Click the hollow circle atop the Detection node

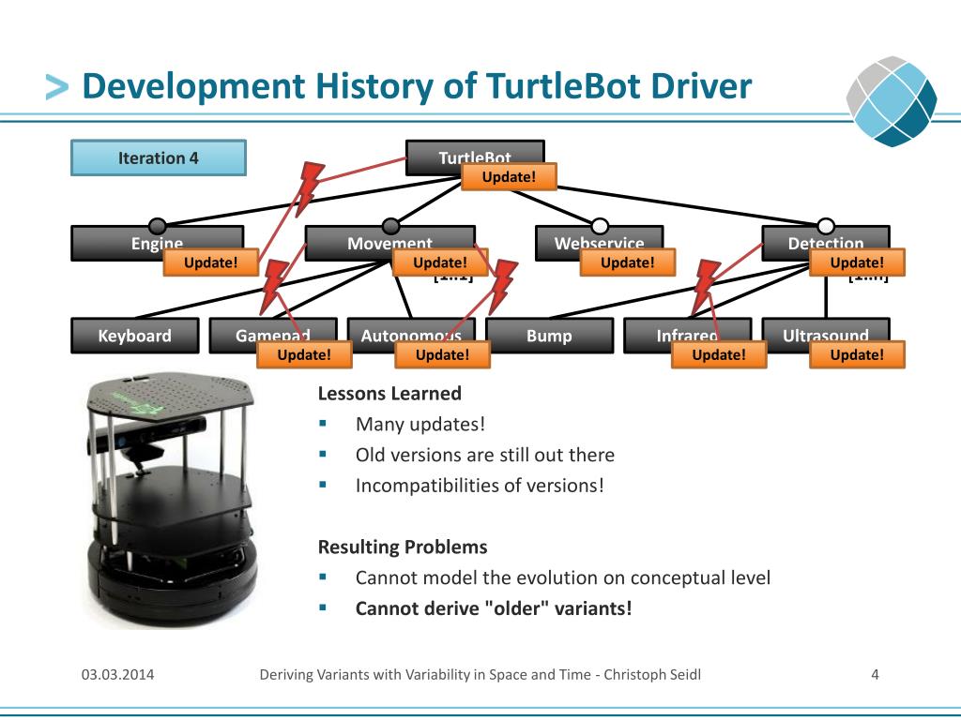[826, 226]
